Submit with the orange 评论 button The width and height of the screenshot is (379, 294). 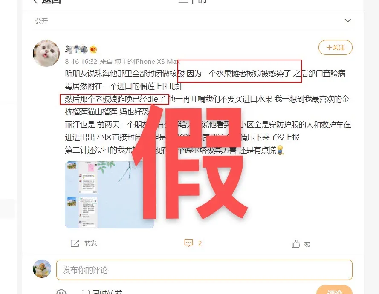pos(334,290)
